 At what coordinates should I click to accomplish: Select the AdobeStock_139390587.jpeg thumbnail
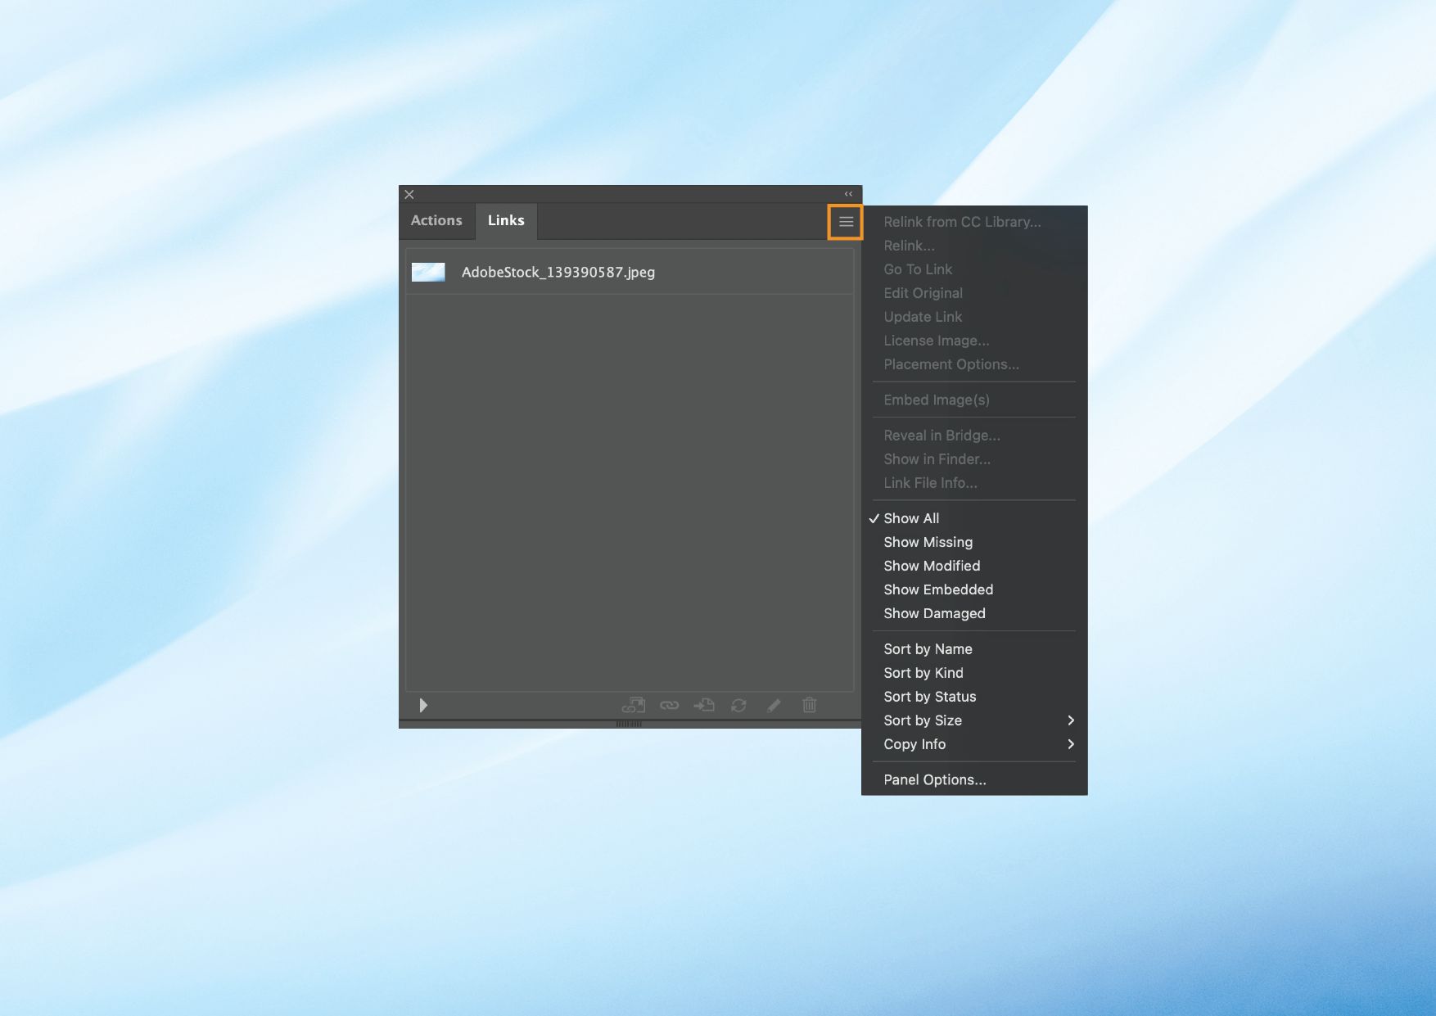(428, 272)
